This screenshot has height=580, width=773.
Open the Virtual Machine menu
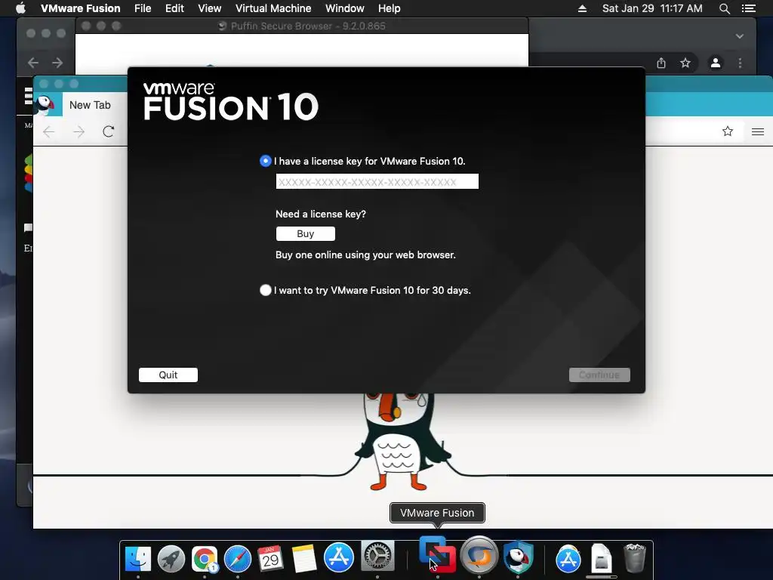273,8
